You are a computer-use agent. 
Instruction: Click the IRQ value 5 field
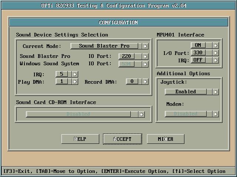tap(62, 74)
